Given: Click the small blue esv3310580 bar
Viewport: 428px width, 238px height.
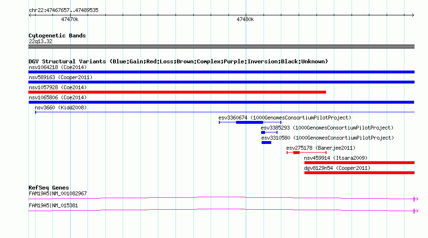Looking at the screenshot, I should pos(266,143).
